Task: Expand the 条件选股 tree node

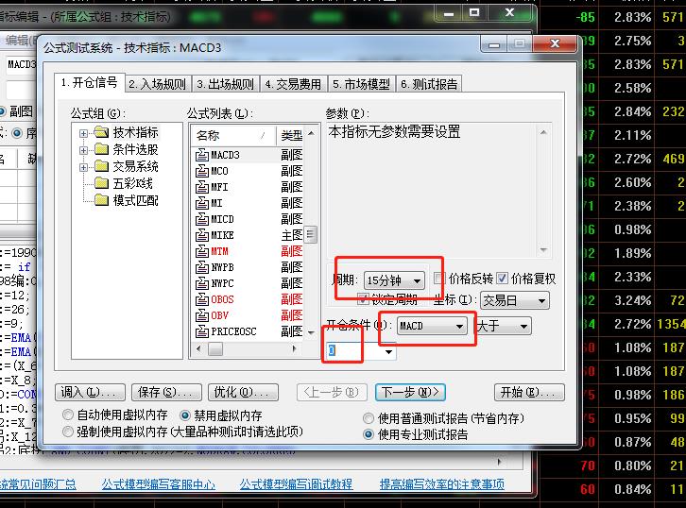Action: [83, 150]
